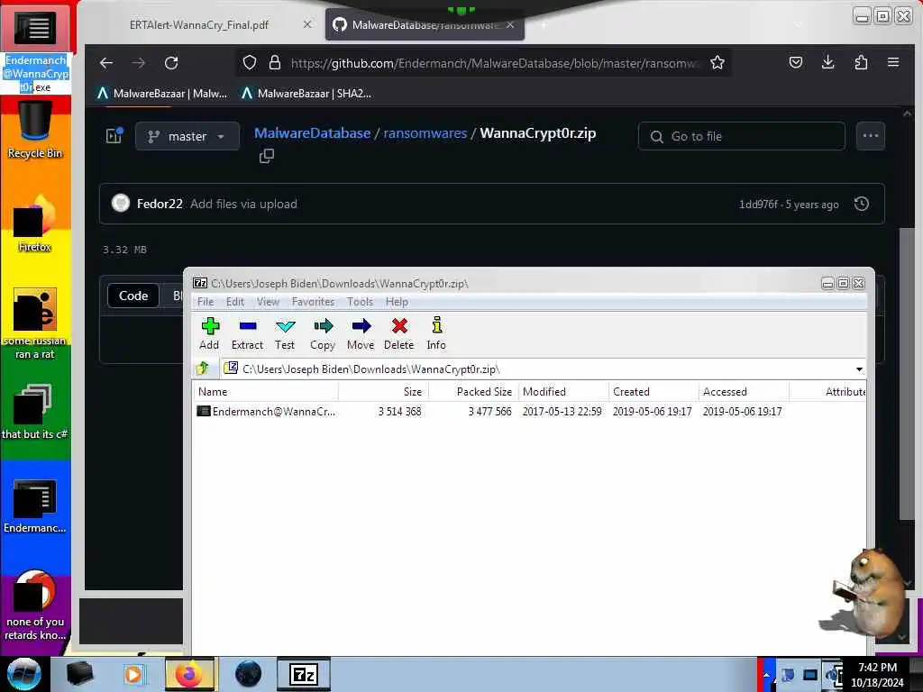The height and width of the screenshot is (692, 923).
Task: Click the site padlock icon
Action: tap(275, 63)
